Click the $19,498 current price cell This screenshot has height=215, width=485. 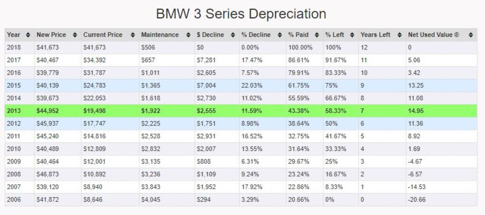click(x=94, y=111)
